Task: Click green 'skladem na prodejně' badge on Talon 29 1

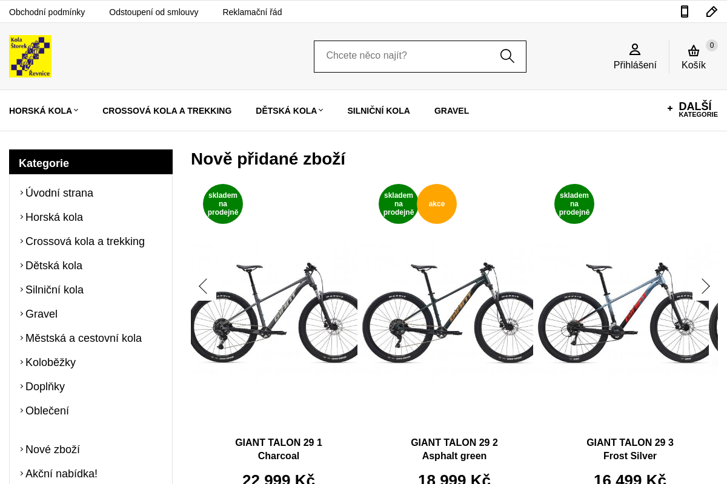Action: click(223, 204)
